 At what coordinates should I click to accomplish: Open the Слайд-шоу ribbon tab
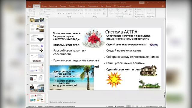(x=82, y=6)
